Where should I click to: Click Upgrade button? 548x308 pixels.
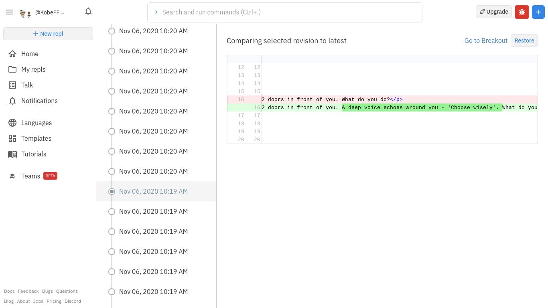coord(494,12)
